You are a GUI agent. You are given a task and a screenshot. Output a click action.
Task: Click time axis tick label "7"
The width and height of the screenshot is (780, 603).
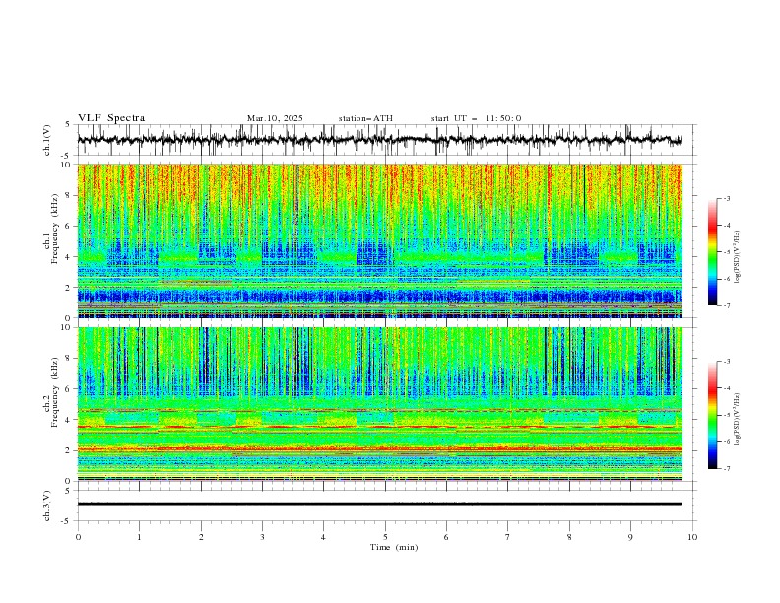(507, 537)
